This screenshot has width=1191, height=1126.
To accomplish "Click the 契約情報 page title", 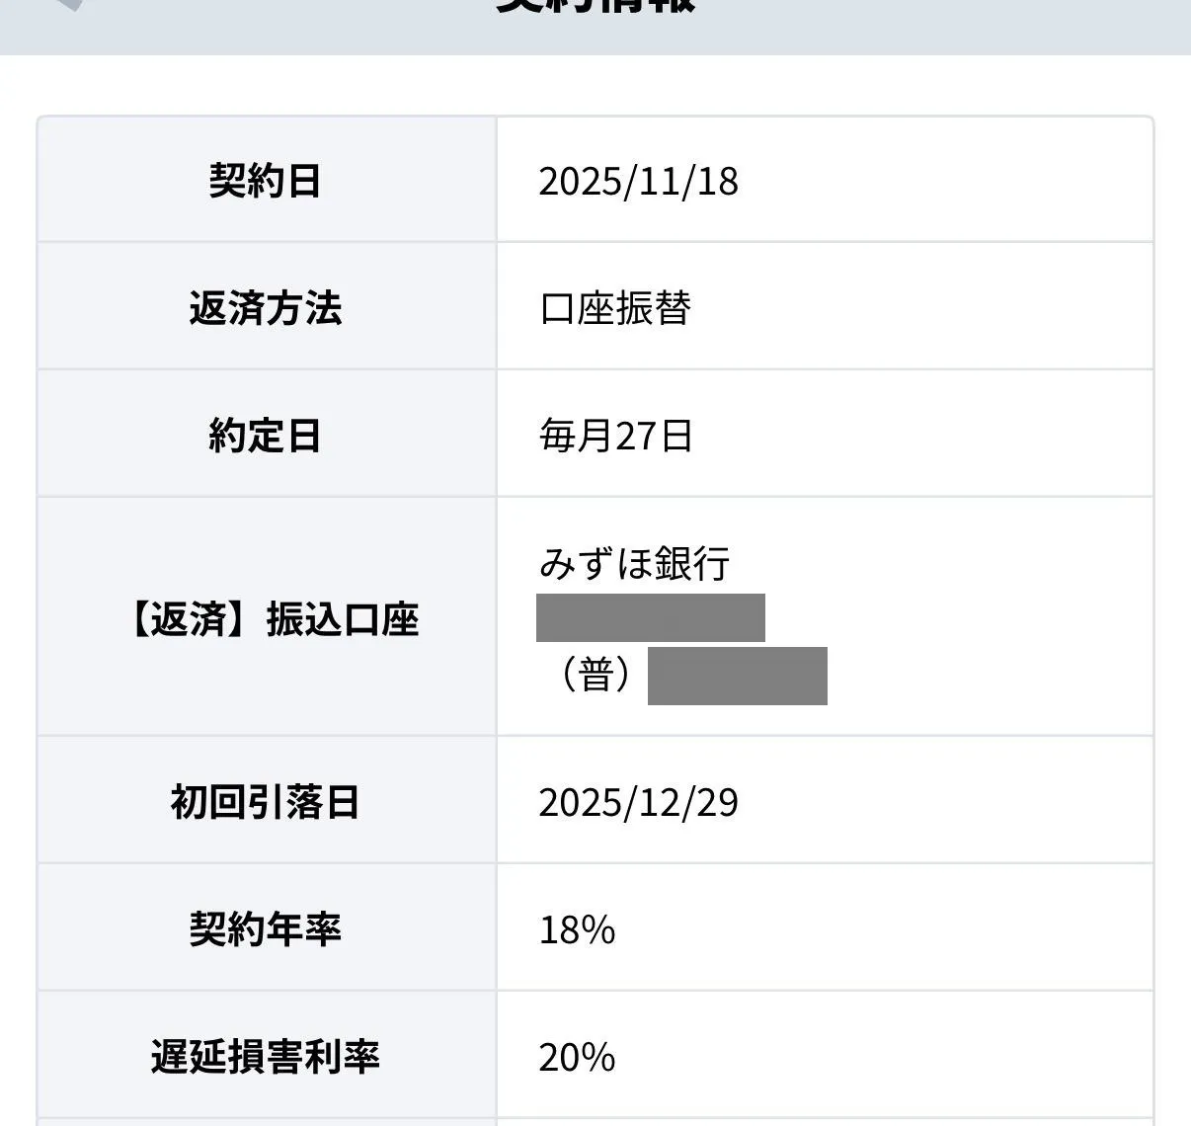I will pos(595,6).
